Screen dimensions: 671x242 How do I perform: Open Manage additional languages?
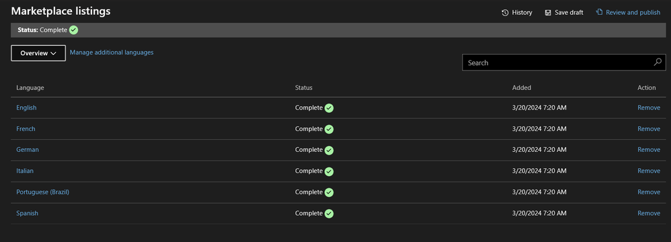[112, 52]
